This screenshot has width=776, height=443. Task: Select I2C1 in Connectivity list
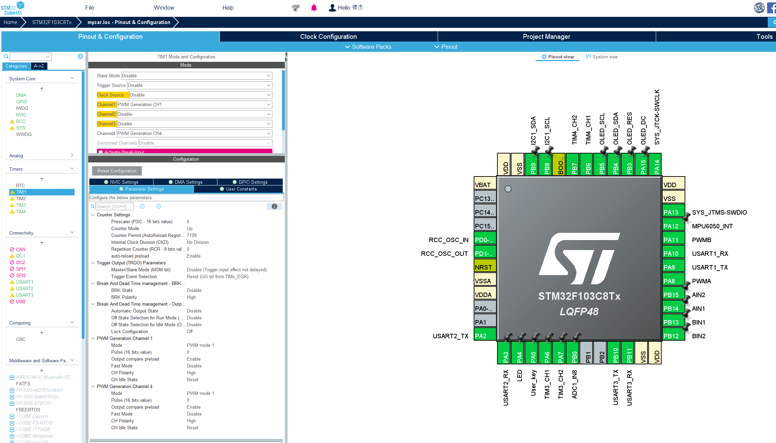point(21,256)
